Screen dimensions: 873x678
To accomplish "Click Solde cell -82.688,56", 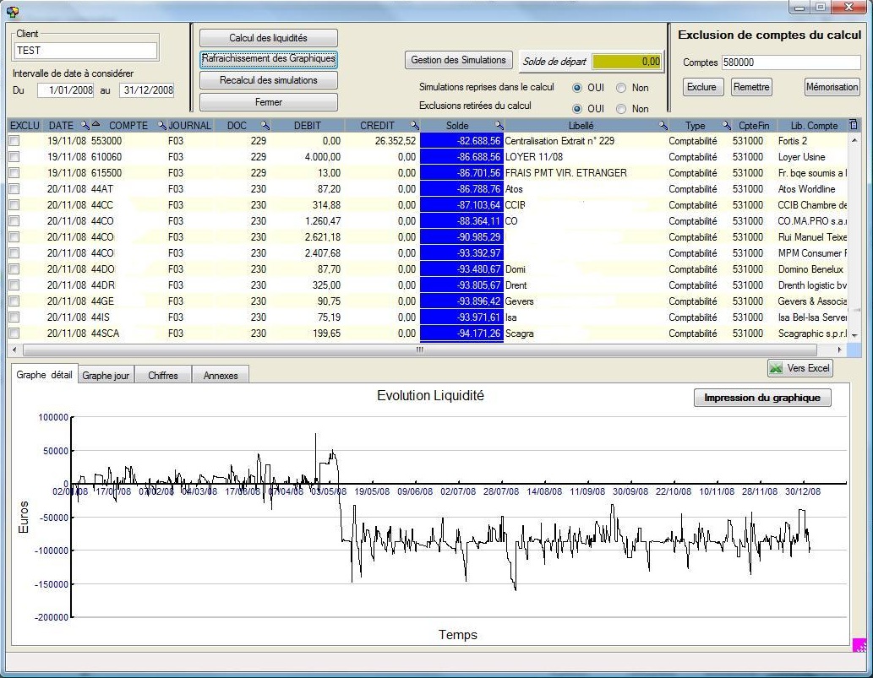I will click(x=461, y=141).
